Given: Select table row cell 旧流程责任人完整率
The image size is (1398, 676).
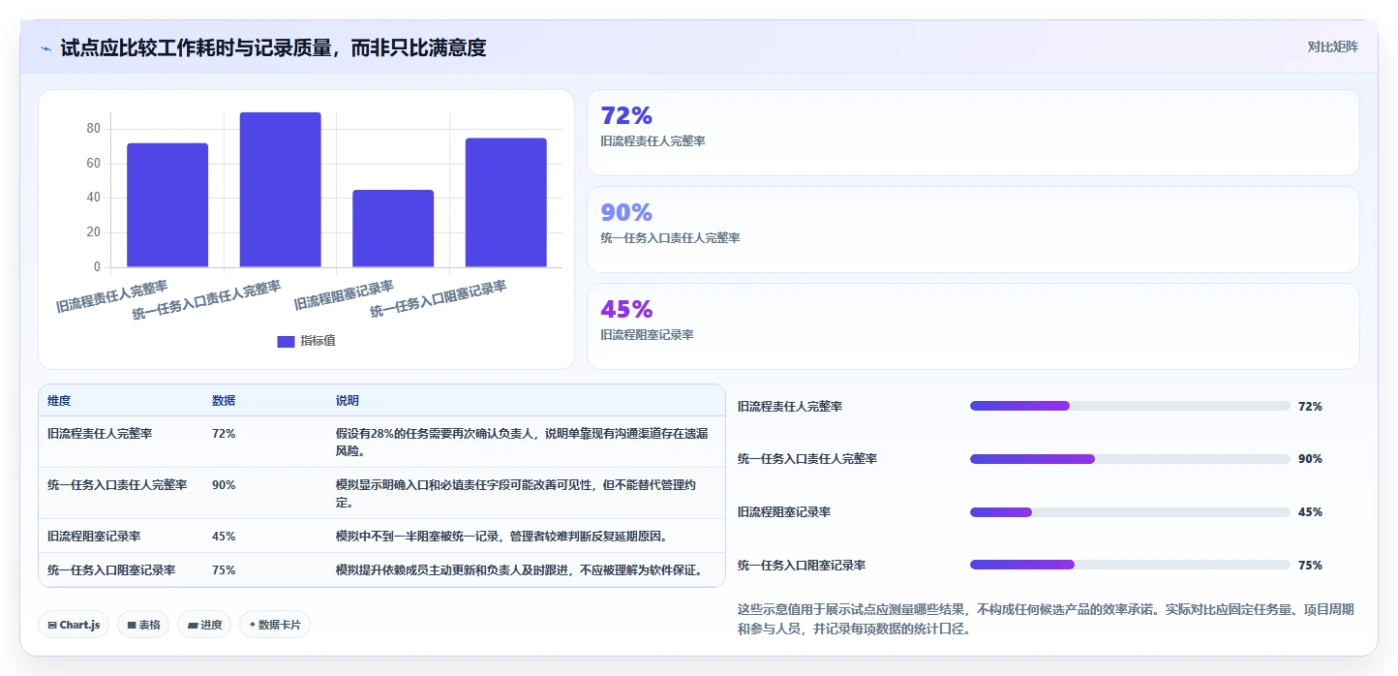Looking at the screenshot, I should coord(100,434).
